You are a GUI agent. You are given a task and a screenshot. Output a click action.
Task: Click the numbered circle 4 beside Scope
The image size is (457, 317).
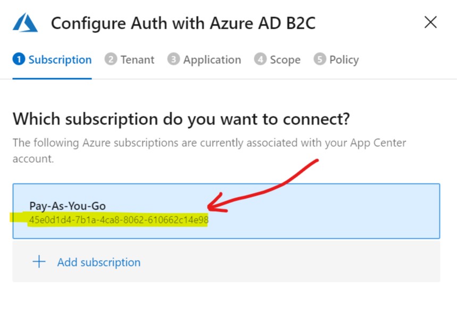[260, 60]
